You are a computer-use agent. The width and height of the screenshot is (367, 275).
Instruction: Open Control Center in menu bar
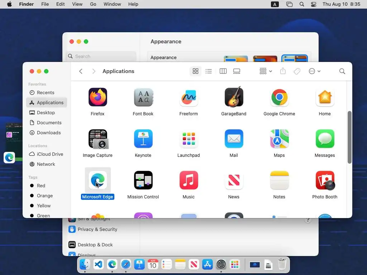click(313, 4)
